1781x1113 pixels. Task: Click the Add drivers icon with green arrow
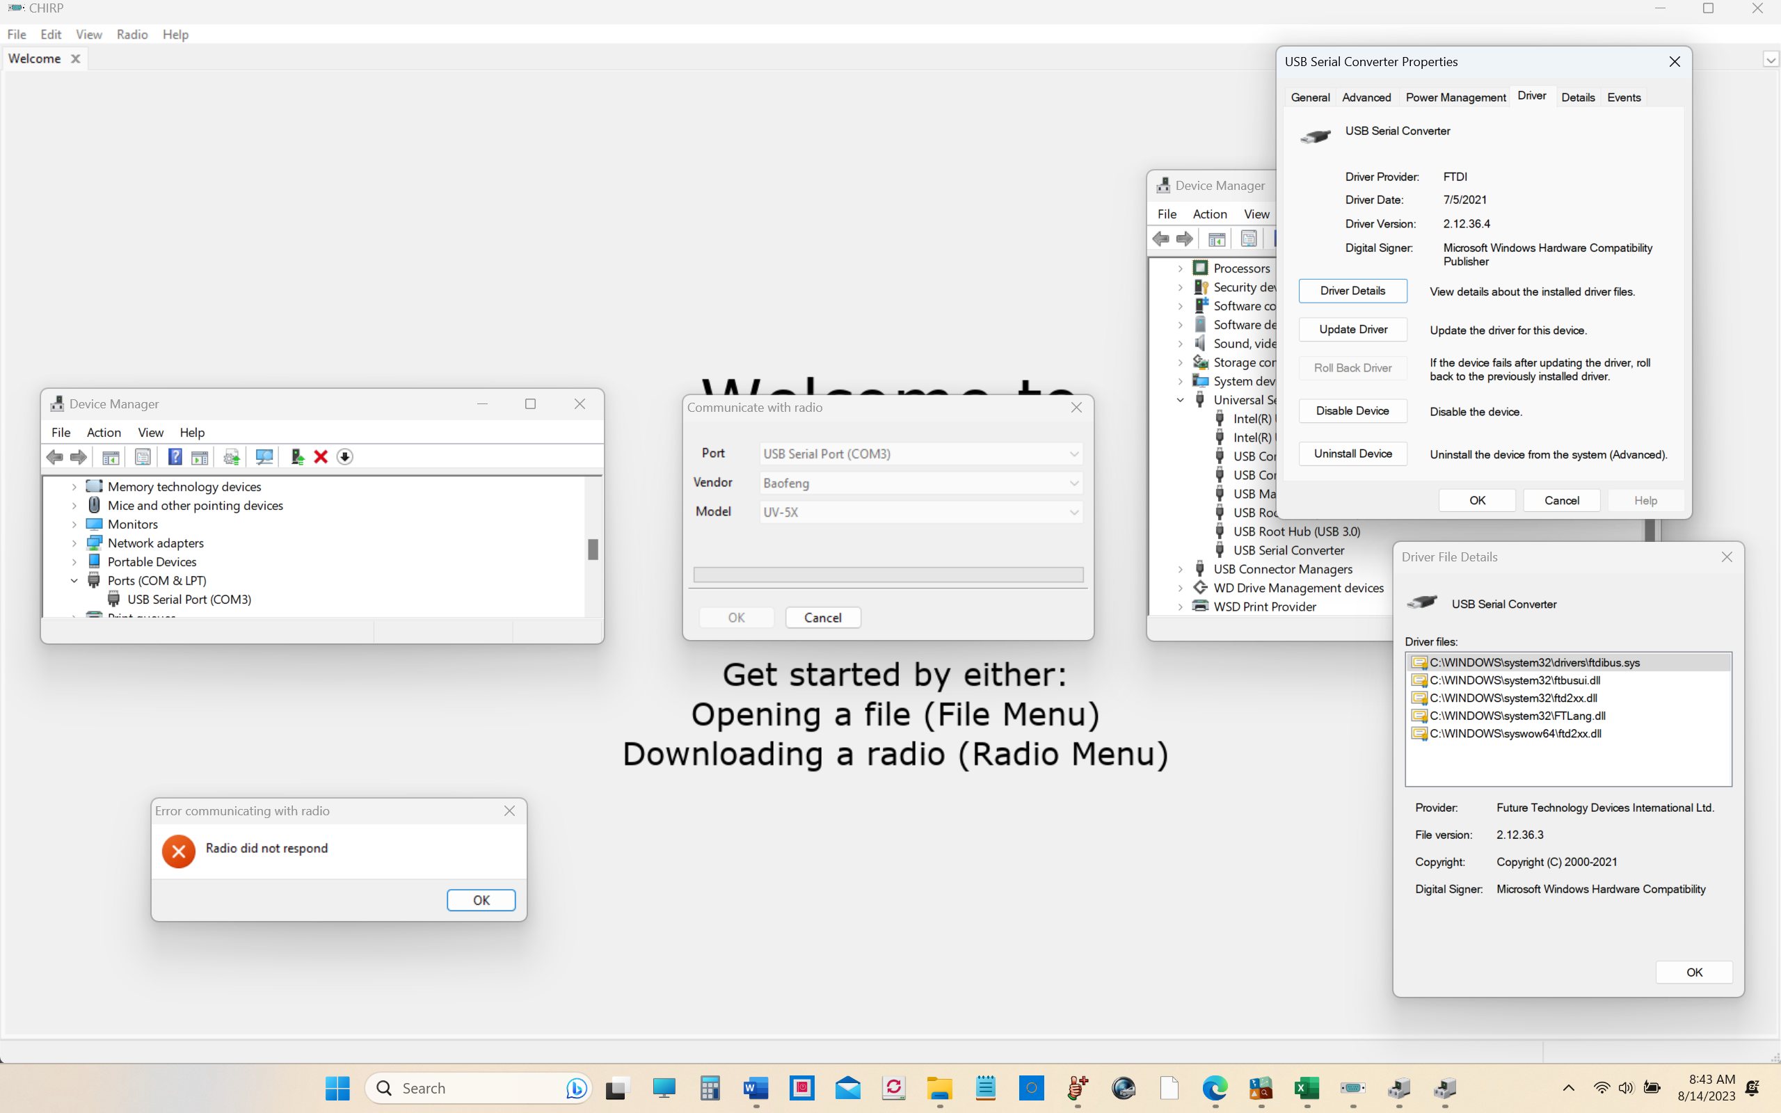[297, 457]
